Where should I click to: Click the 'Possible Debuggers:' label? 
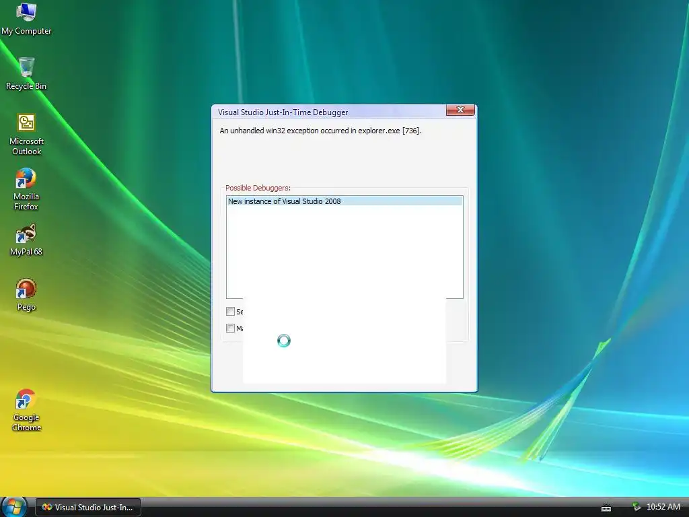point(258,188)
